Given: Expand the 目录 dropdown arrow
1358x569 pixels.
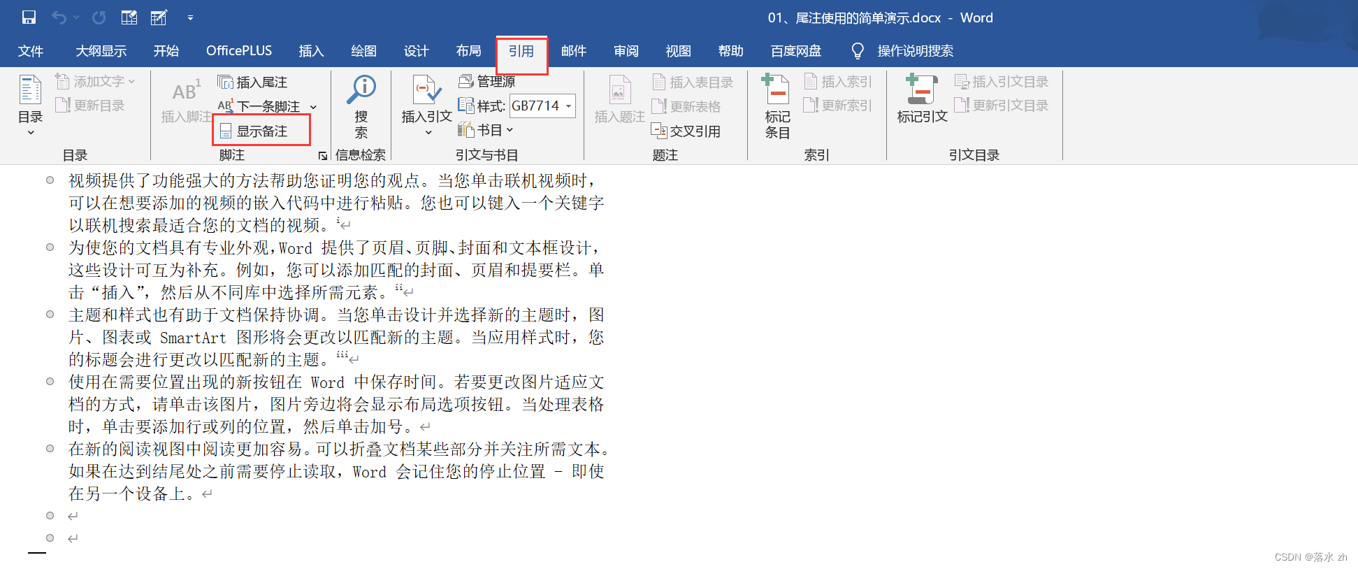Looking at the screenshot, I should pos(31,132).
